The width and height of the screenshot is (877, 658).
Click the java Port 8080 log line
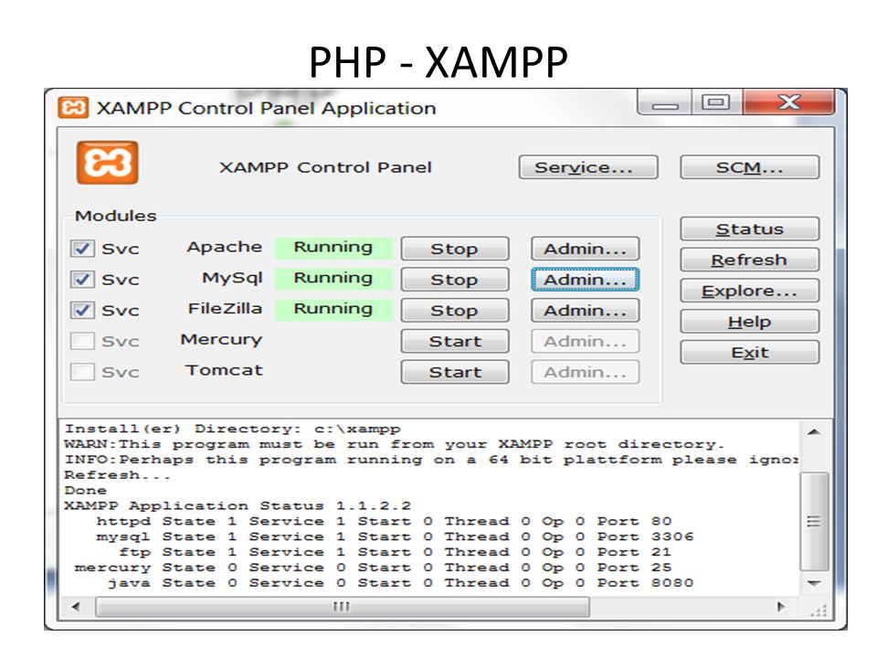pyautogui.click(x=400, y=583)
